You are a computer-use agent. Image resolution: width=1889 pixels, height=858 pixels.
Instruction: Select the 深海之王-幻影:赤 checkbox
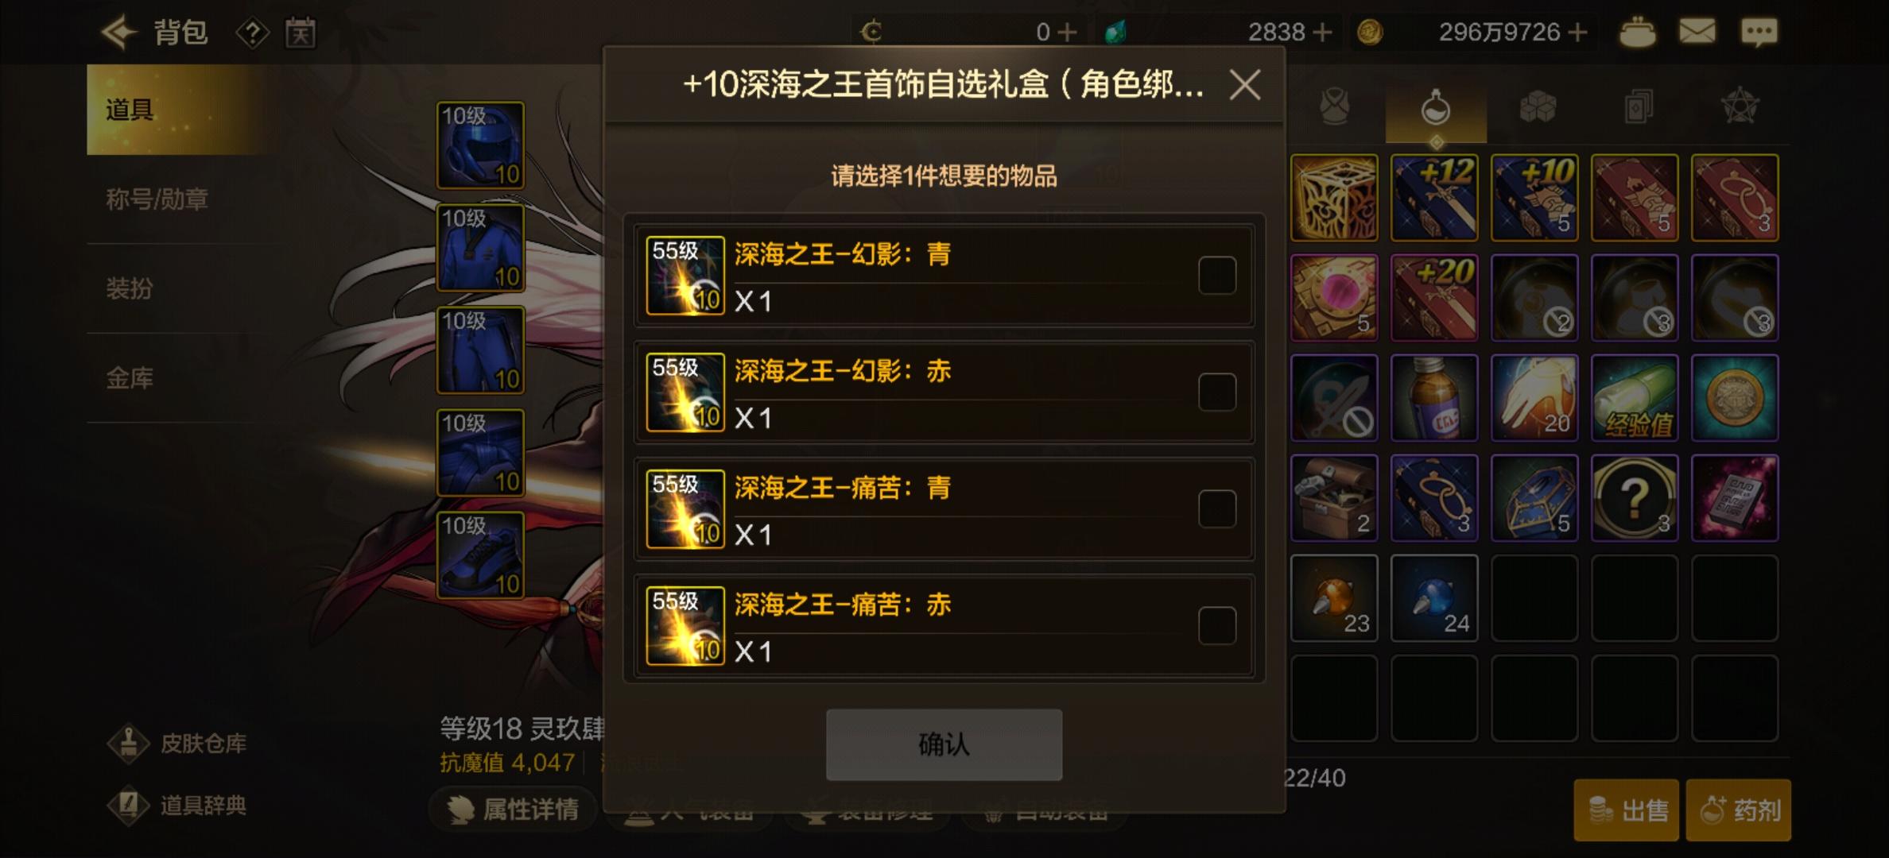click(x=1216, y=392)
